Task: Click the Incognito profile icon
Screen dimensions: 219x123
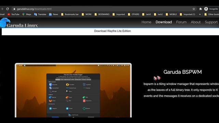Action: point(206,9)
